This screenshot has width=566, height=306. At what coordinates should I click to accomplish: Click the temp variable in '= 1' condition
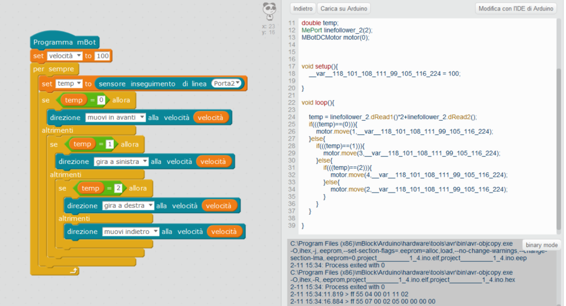[x=82, y=144]
